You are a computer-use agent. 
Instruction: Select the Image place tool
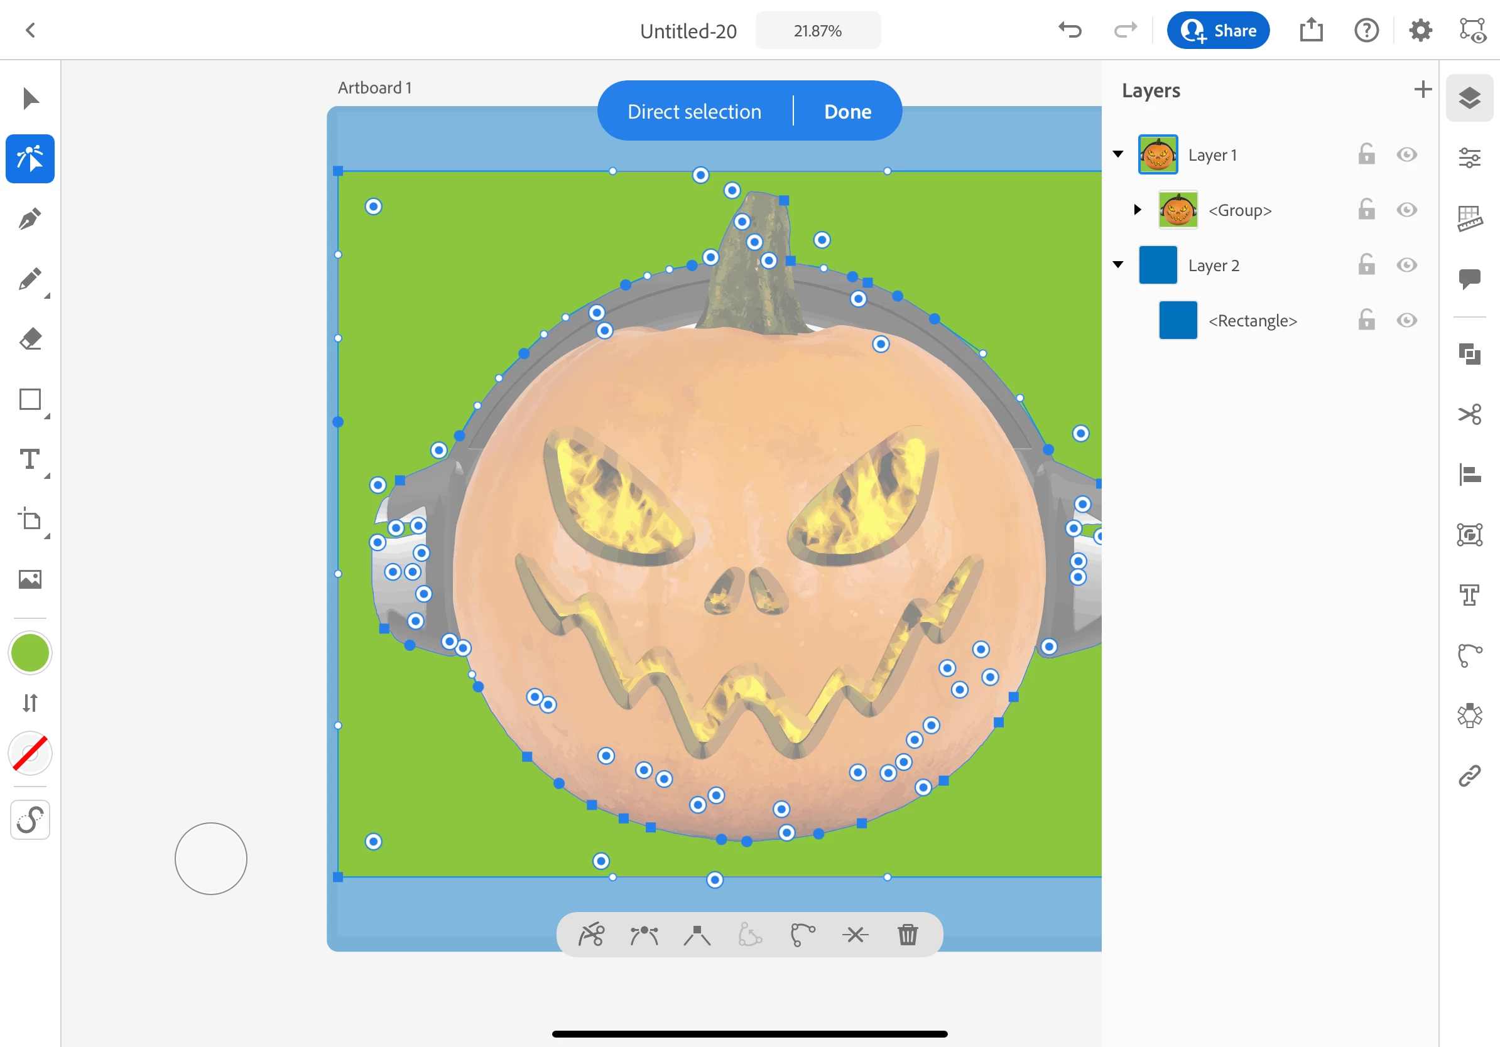[x=30, y=579]
